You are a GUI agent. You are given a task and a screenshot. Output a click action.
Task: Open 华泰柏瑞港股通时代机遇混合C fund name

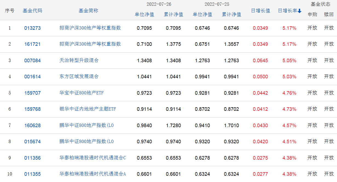[x=93, y=158]
